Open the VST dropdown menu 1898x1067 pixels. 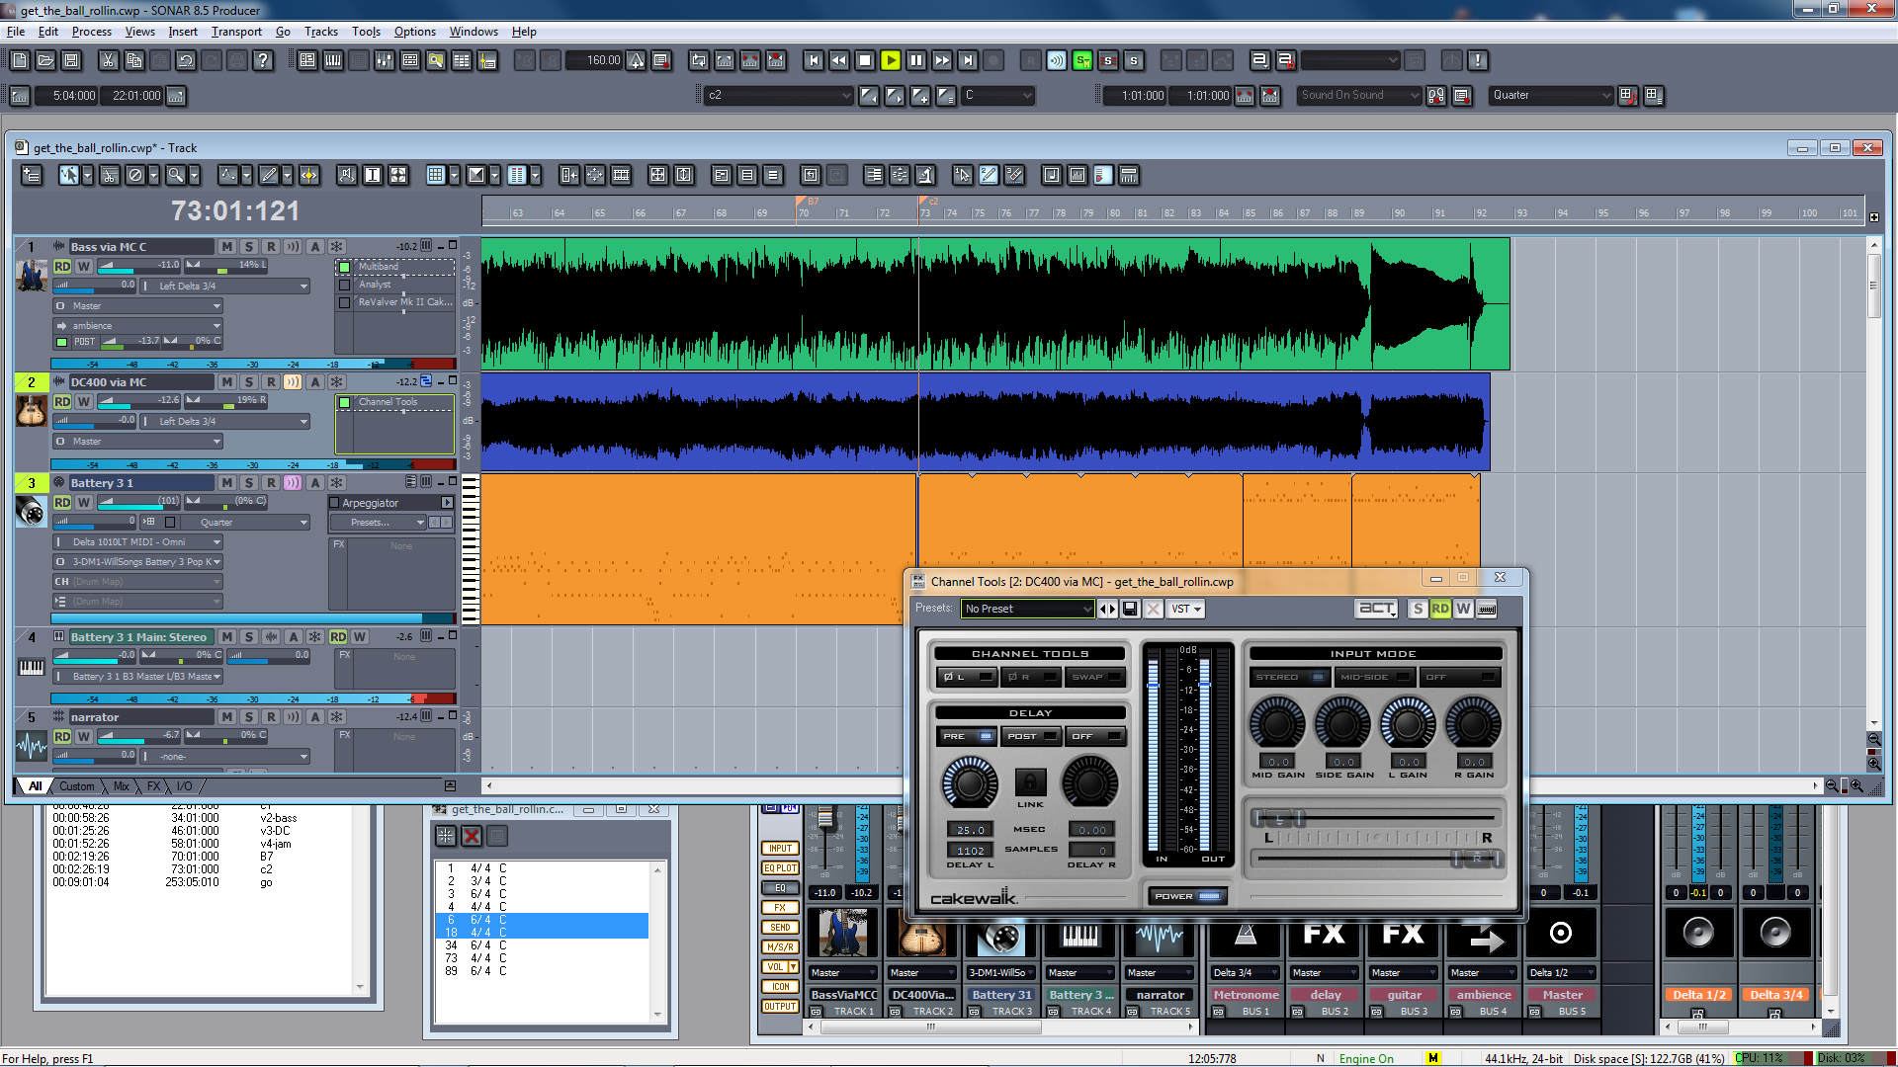tap(1185, 609)
